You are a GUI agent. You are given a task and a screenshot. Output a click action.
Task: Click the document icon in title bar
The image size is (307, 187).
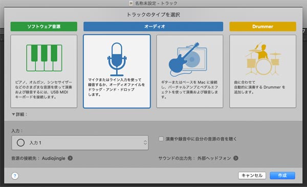coord(131,3)
